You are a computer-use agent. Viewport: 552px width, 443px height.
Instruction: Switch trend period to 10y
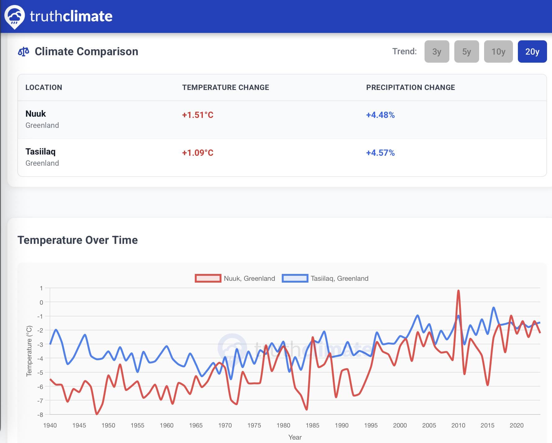click(498, 51)
